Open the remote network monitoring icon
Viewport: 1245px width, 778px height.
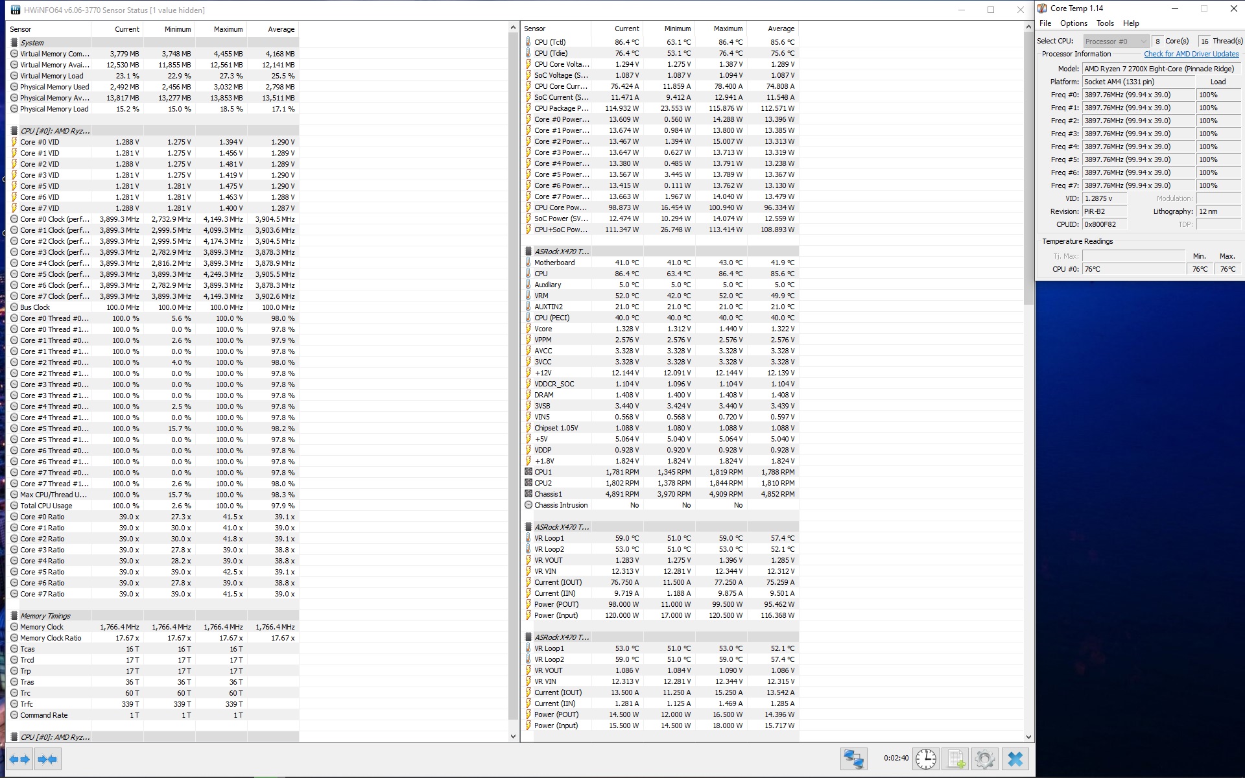[853, 759]
